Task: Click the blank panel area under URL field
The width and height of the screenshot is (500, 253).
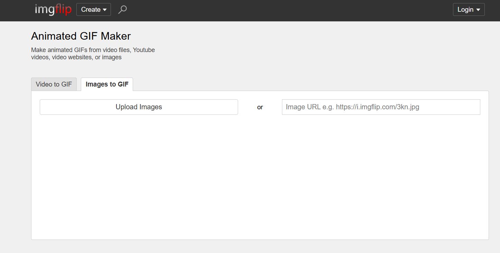Action: pyautogui.click(x=381, y=176)
